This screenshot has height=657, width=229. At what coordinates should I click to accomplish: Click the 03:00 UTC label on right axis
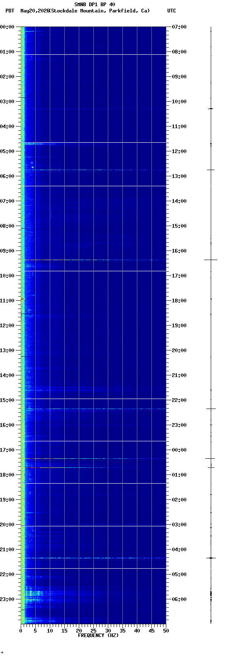(179, 525)
